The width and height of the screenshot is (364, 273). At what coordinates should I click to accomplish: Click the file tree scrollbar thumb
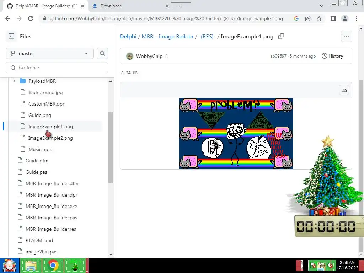111,148
